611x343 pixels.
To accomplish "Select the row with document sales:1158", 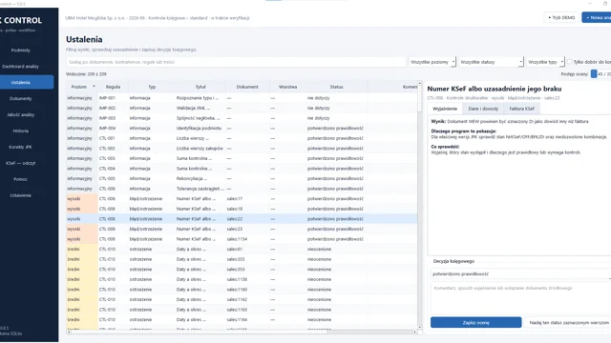I will click(x=242, y=279).
